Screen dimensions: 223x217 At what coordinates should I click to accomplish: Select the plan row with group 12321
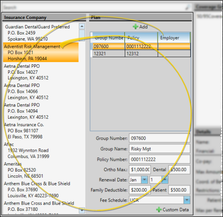coord(141,53)
